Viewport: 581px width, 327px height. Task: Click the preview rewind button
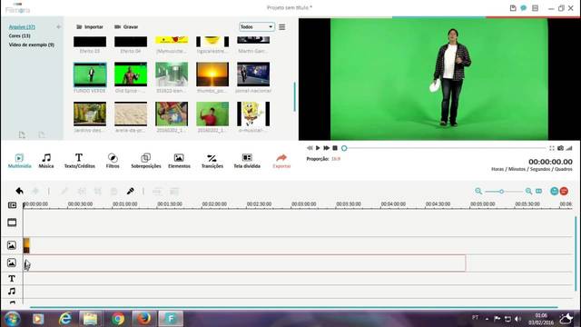click(x=310, y=148)
